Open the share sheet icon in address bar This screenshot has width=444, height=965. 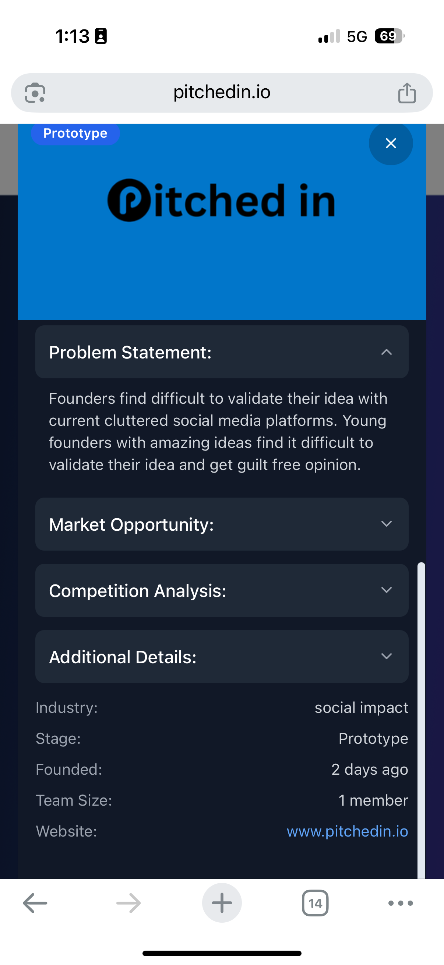coord(407,92)
